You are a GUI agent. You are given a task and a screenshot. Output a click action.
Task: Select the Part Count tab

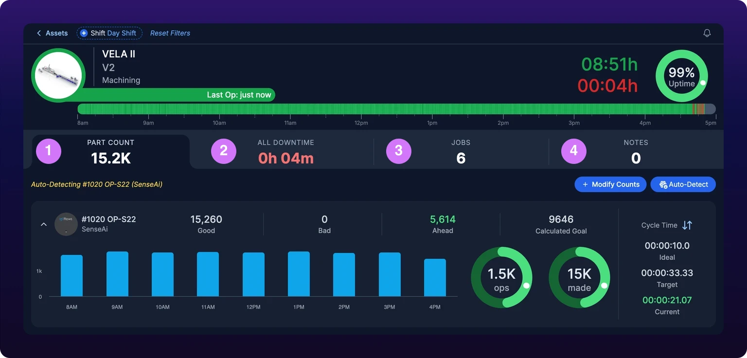click(111, 151)
